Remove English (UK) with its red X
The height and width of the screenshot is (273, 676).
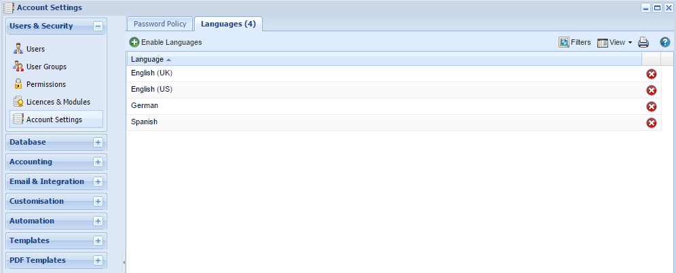coord(652,74)
